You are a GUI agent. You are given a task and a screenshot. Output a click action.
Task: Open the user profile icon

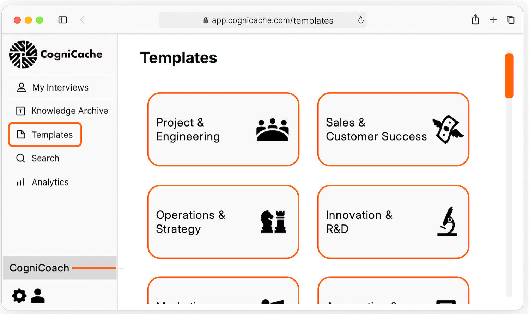click(38, 296)
